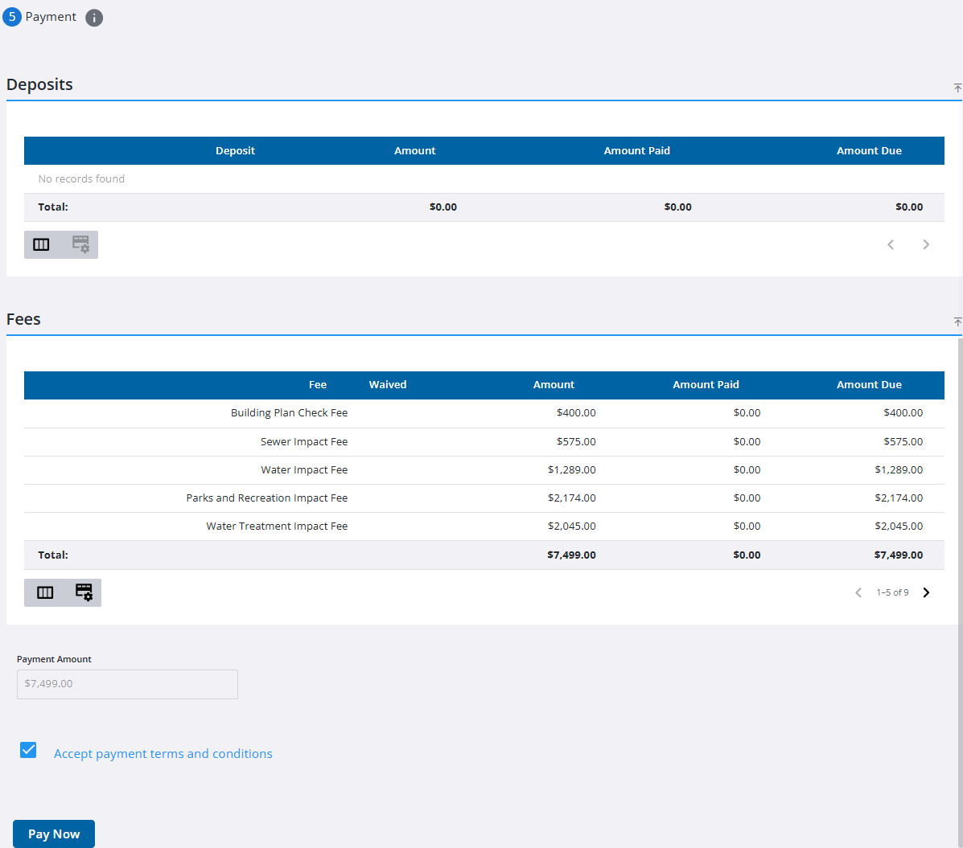Collapse the Deposits section
This screenshot has height=848, width=963.
point(957,88)
